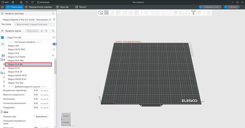Image resolution: width=245 pixels, height=128 pixels.
Task: Click the save diskette icon
Action: point(21,2)
